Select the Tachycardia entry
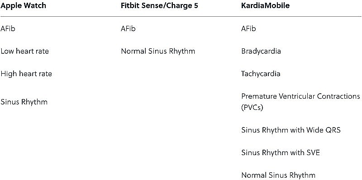Image resolution: width=362 pixels, height=180 pixels. (x=261, y=74)
